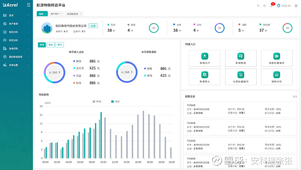Click the switch button beside company name
This screenshot has height=170, width=301.
point(93,26)
